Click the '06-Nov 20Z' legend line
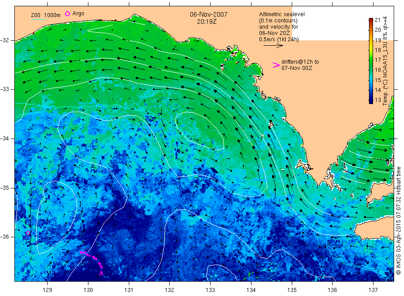 pos(274,33)
